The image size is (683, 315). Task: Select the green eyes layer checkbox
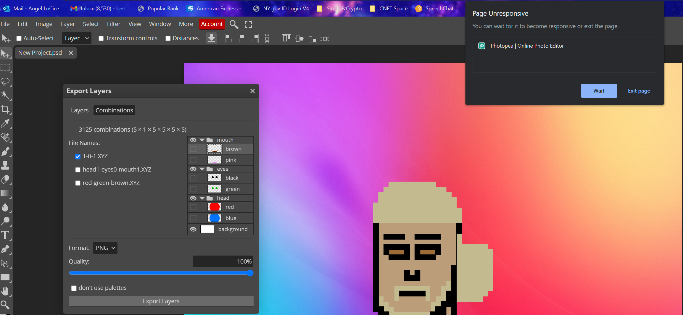[193, 189]
